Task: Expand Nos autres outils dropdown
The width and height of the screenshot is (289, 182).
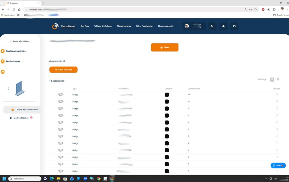Action: (167, 26)
